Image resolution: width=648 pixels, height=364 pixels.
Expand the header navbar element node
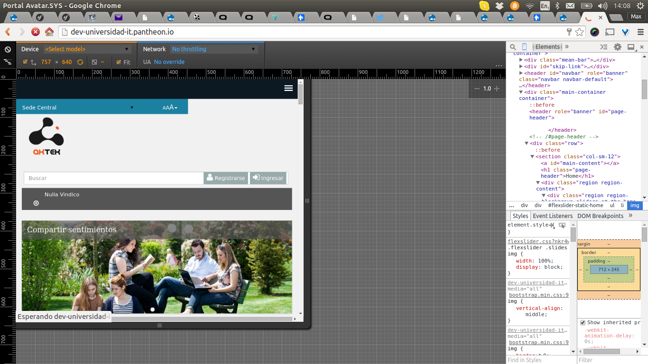521,73
